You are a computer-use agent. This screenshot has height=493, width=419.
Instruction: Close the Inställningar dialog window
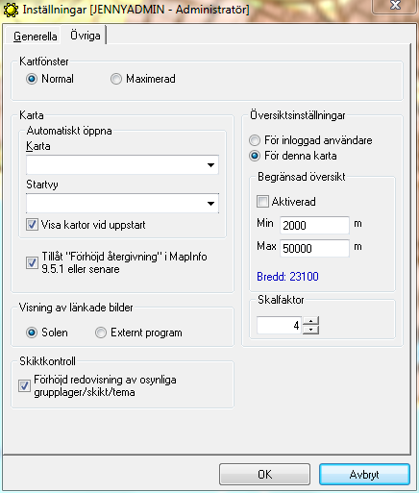tap(395, 6)
